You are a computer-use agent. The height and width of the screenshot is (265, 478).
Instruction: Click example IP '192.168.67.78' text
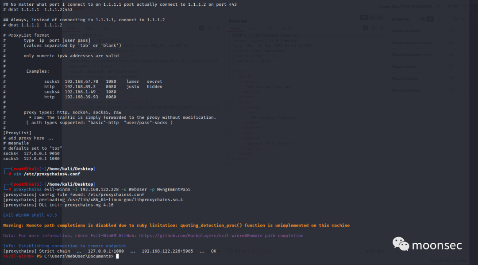pos(81,82)
